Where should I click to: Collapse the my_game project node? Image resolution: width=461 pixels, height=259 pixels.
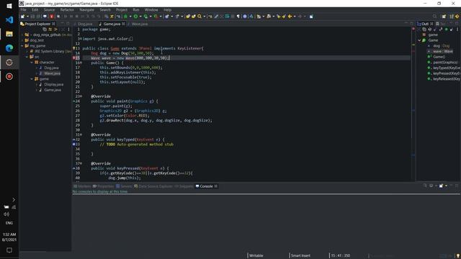(x=22, y=46)
